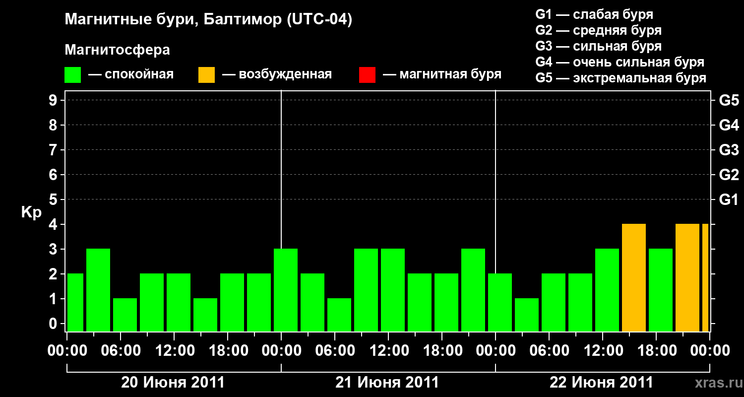Click the Kp 1 green bar, 06:00–09:00 on 21 Июня
The height and width of the screenshot is (397, 744).
[x=339, y=315]
